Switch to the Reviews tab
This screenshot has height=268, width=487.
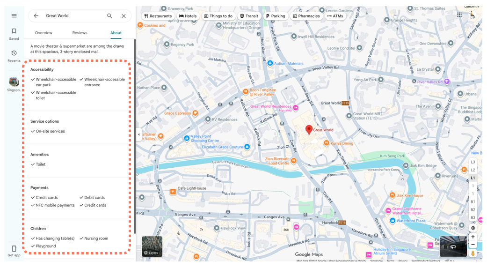(x=80, y=33)
